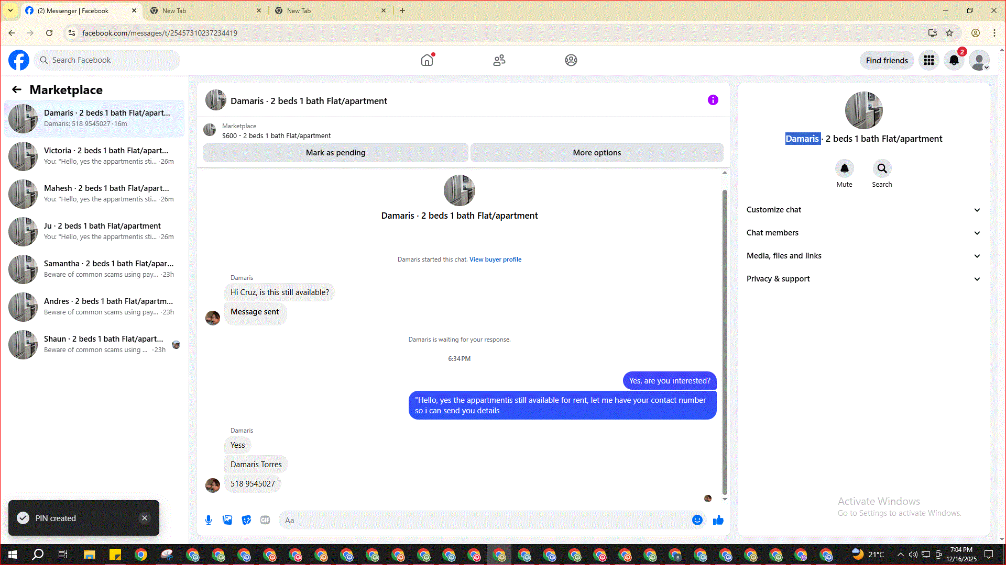Click the Facebook logo icon

point(19,60)
